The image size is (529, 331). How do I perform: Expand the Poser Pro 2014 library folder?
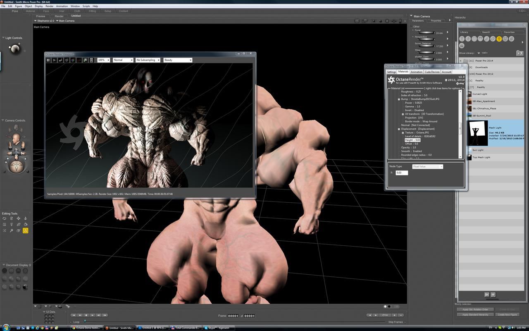coord(461,61)
